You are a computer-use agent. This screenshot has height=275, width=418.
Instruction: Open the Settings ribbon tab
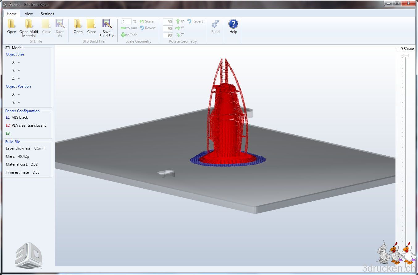pyautogui.click(x=47, y=14)
